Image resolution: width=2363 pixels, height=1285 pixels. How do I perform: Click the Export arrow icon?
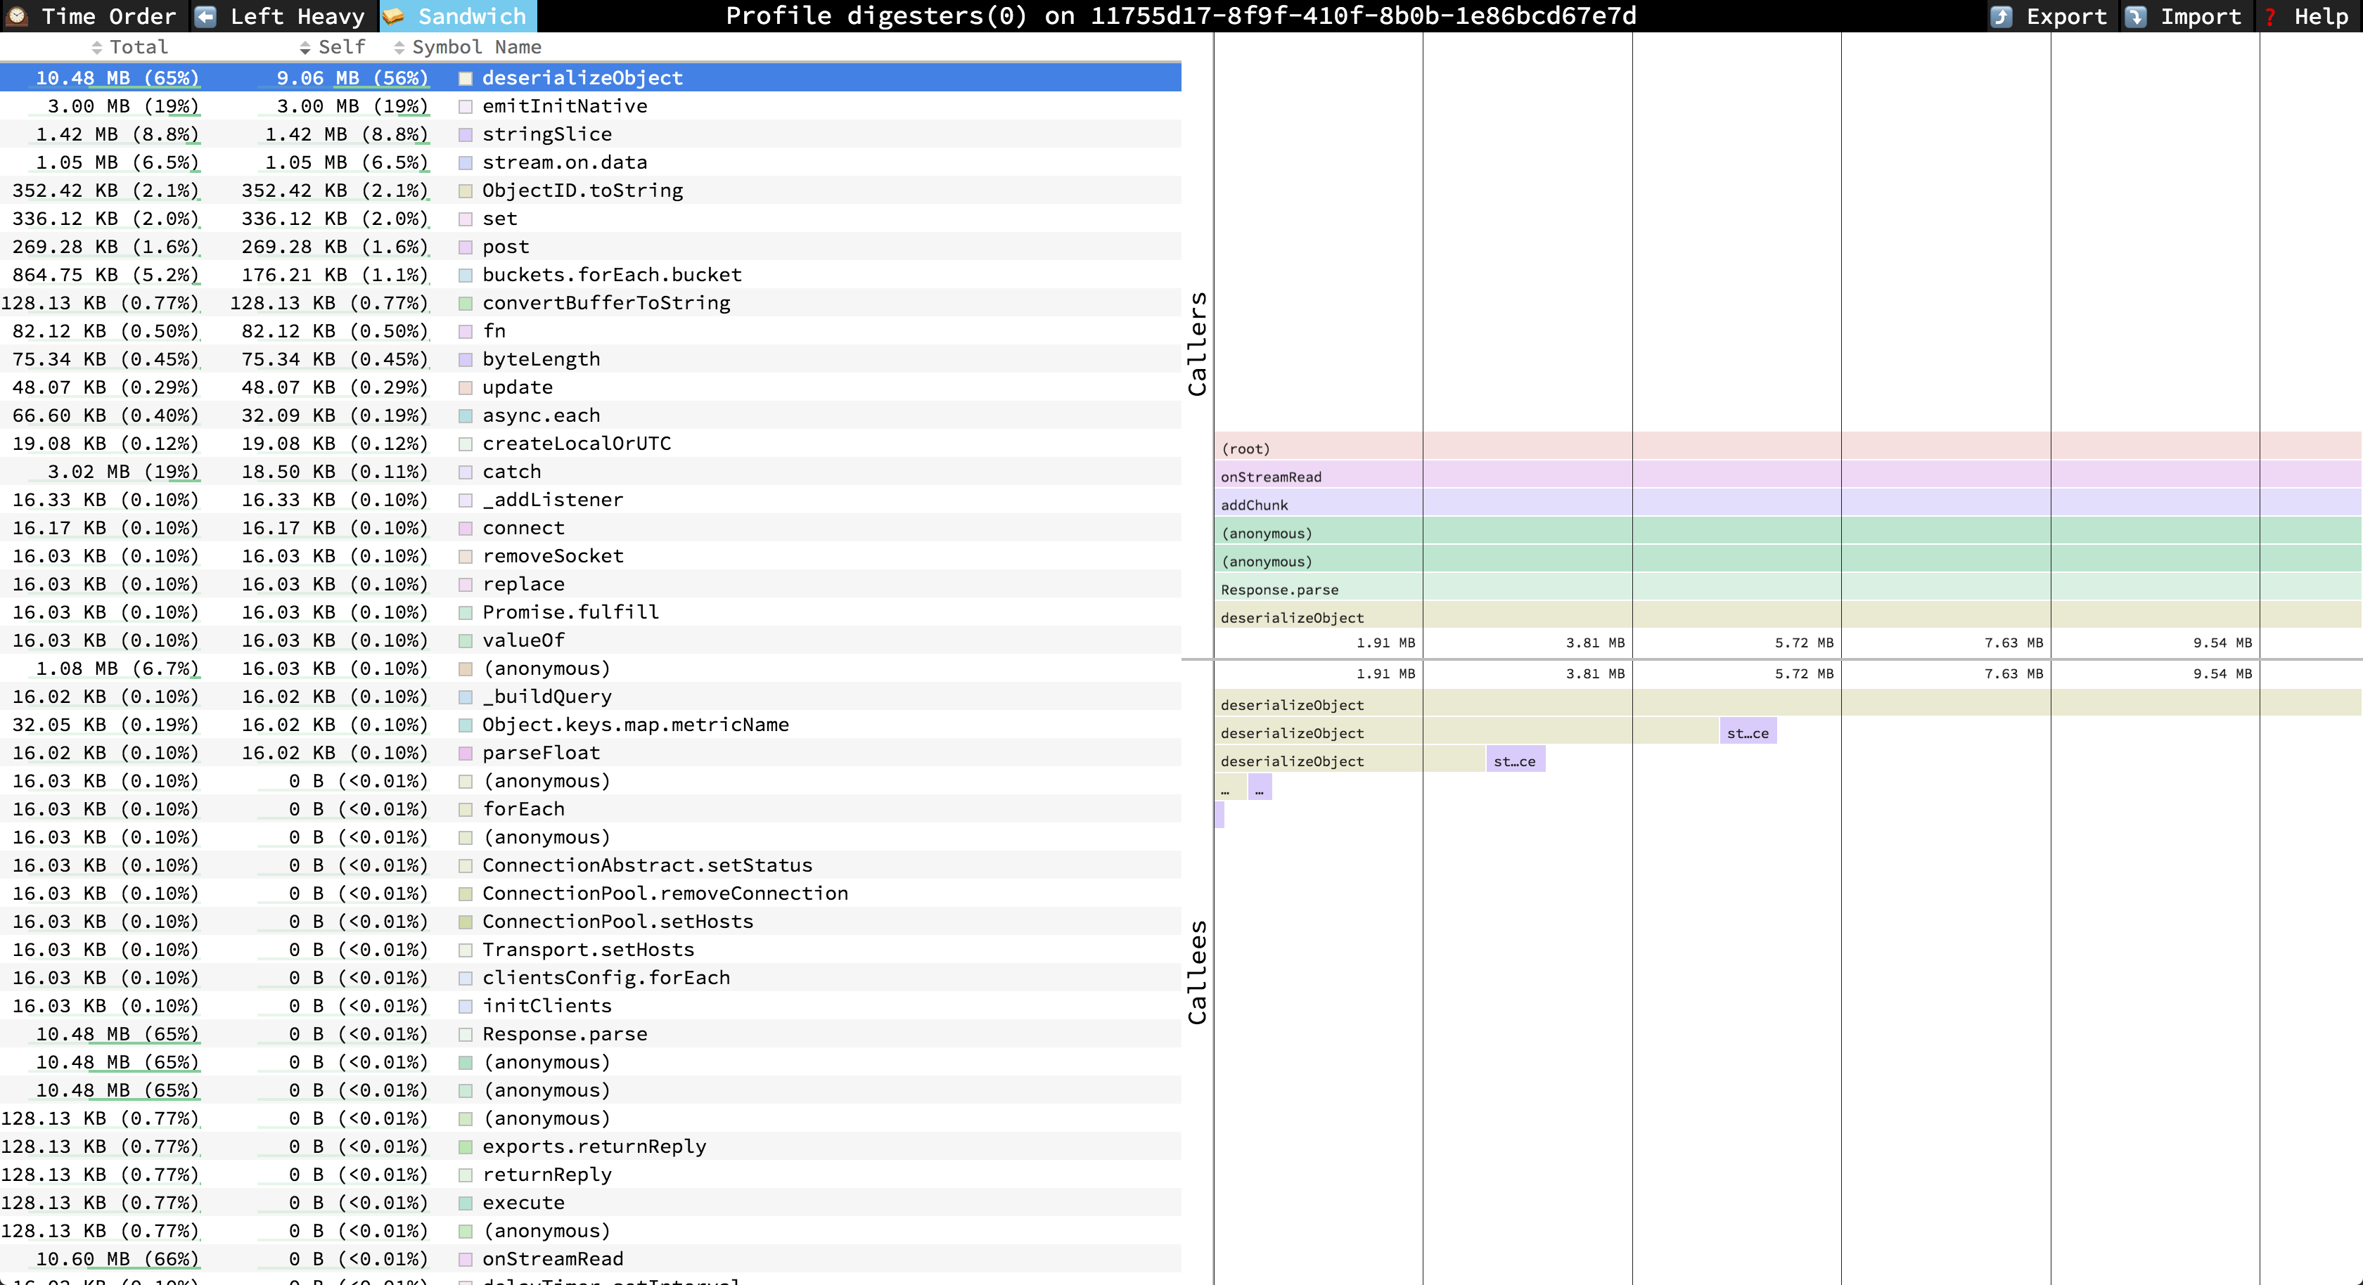(2002, 15)
